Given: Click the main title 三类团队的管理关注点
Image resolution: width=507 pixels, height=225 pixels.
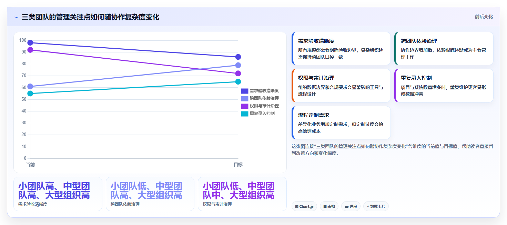Looking at the screenshot, I should [x=90, y=17].
